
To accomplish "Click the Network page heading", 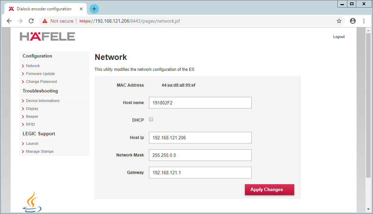I will coord(111,57).
